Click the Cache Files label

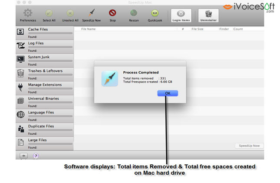(38, 29)
